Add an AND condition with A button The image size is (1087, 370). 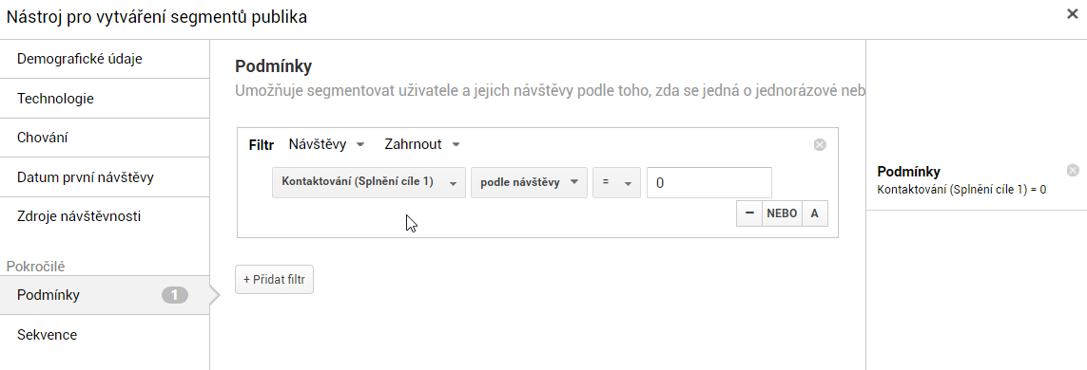pyautogui.click(x=815, y=213)
